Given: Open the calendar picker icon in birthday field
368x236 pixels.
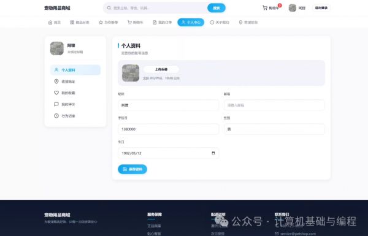Looking at the screenshot, I should pyautogui.click(x=213, y=153).
